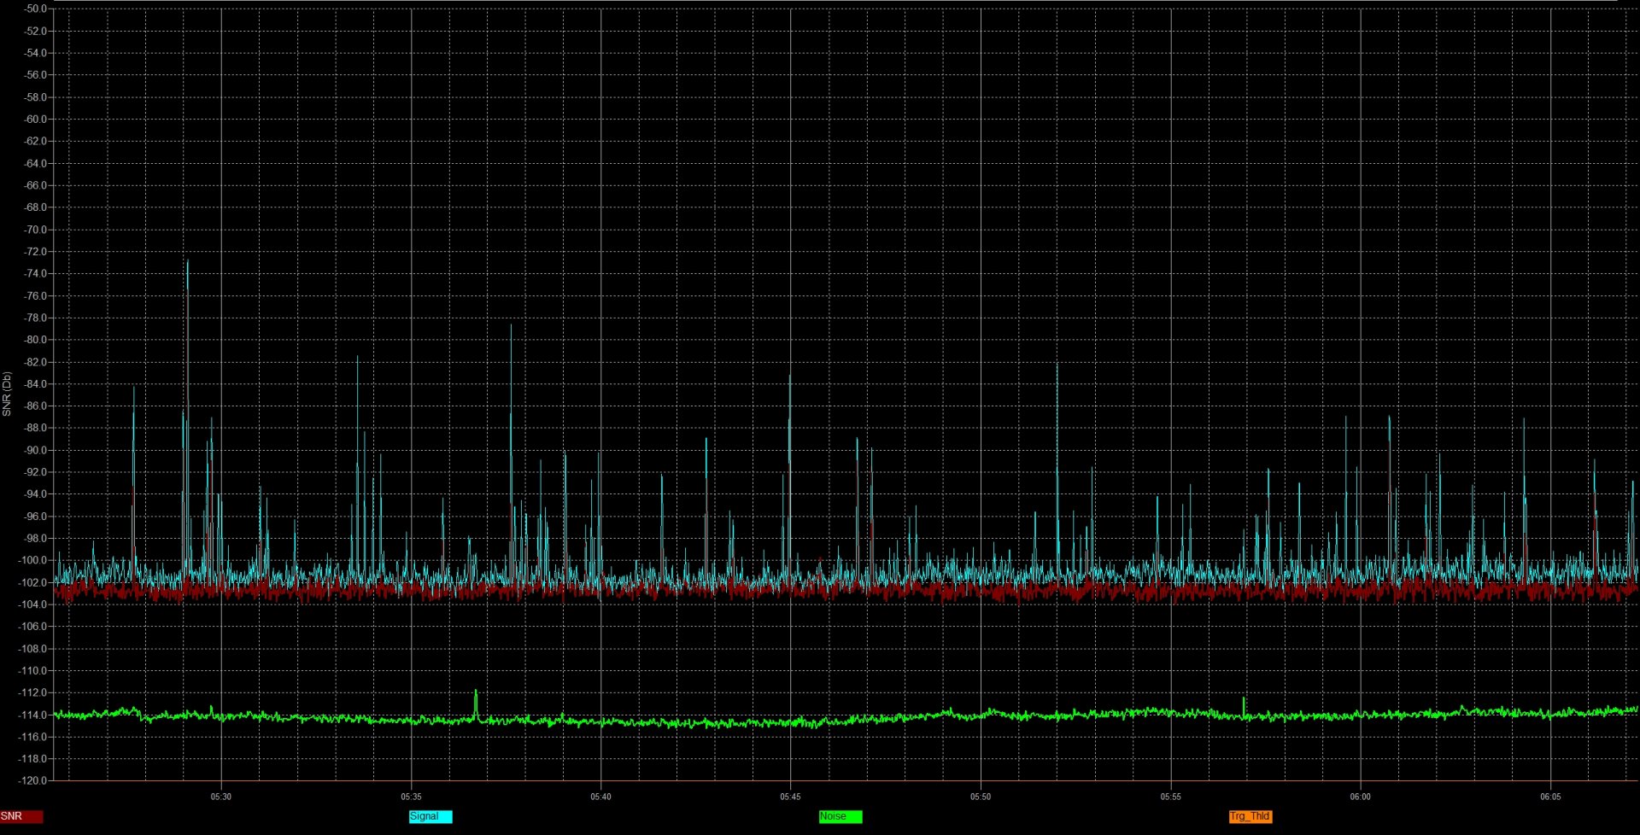This screenshot has width=1640, height=835.
Task: Click the 06:05 time axis label
Action: [x=1550, y=797]
